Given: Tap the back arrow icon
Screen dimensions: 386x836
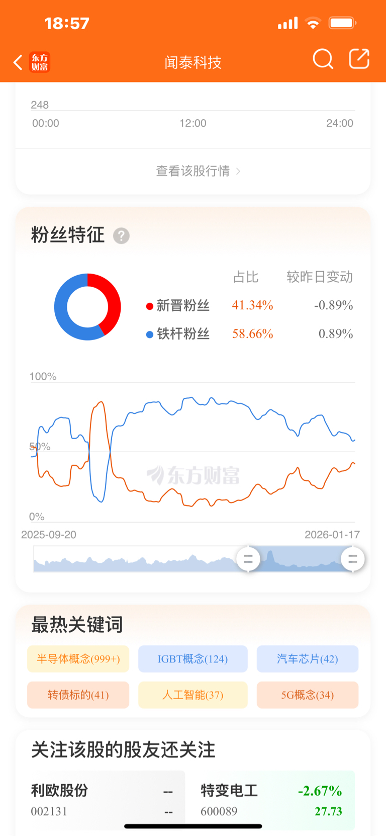Looking at the screenshot, I should tap(18, 62).
